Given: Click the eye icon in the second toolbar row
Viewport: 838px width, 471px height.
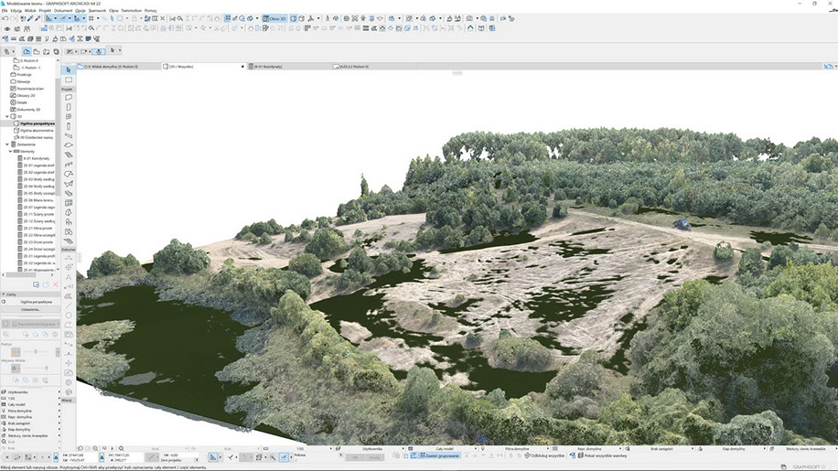Looking at the screenshot, I should (6, 29).
